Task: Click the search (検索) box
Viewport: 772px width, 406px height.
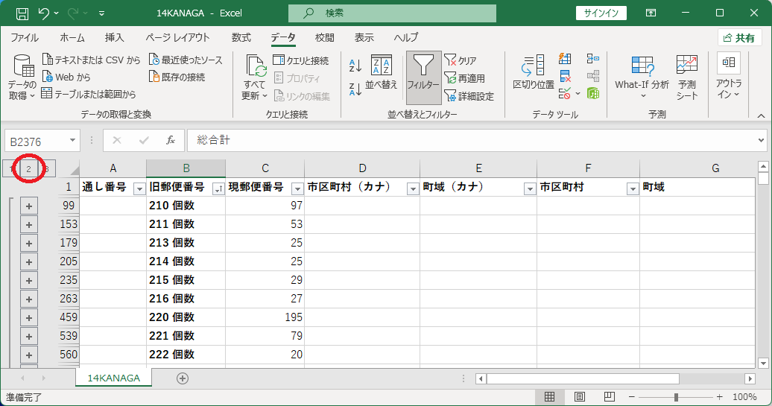Action: [392, 13]
